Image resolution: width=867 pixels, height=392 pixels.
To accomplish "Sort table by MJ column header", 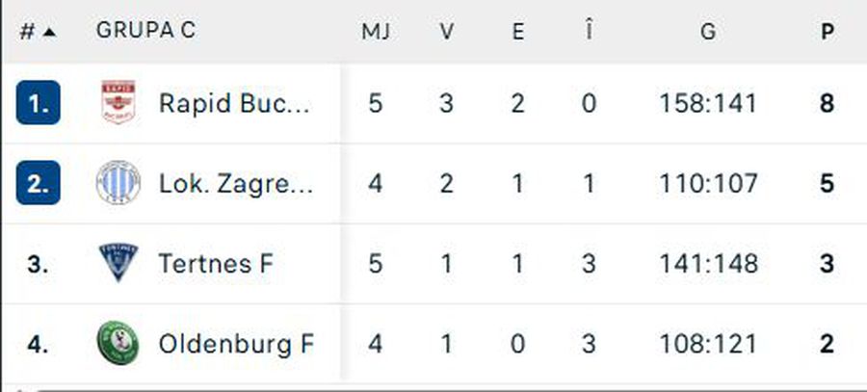I will [x=376, y=31].
